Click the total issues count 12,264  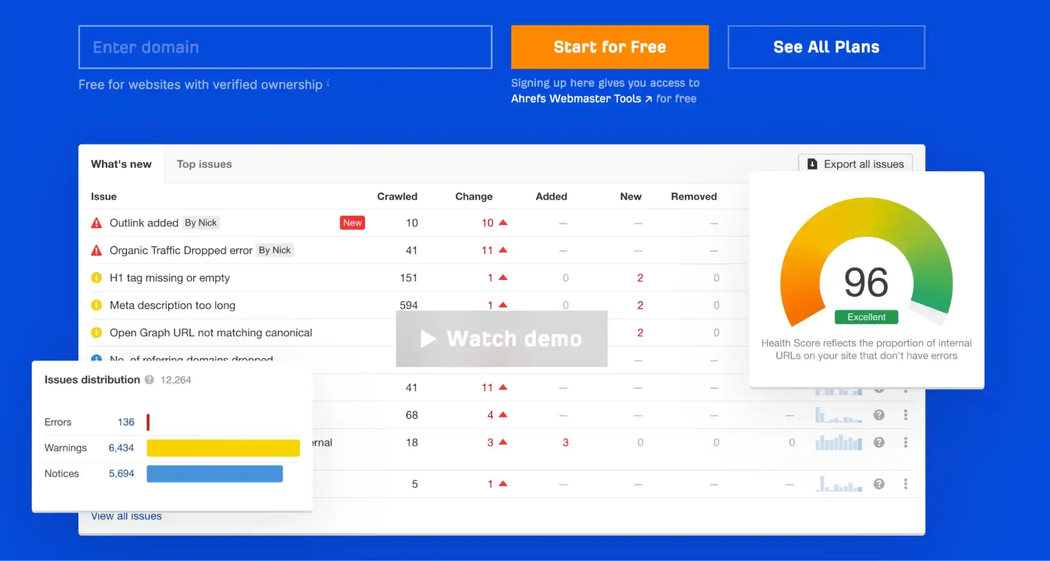pyautogui.click(x=176, y=380)
